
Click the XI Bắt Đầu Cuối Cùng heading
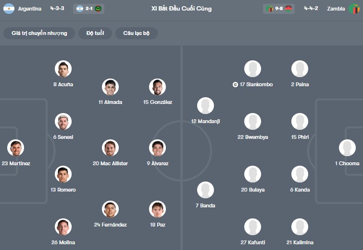181,9
